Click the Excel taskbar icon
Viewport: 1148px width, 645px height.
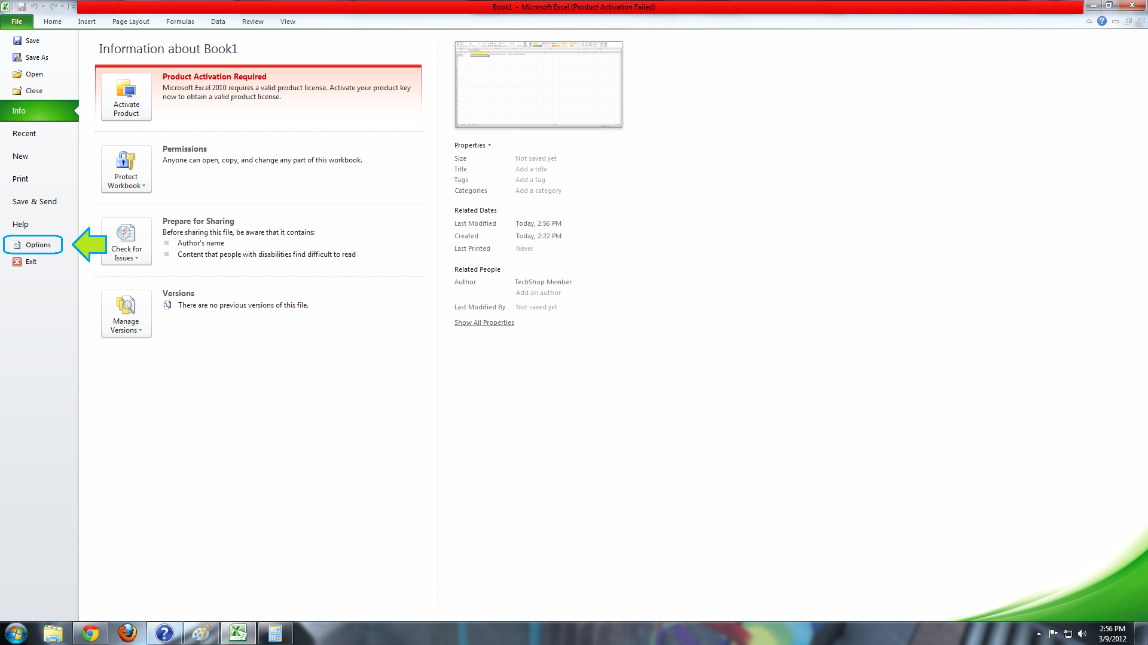[x=238, y=633]
